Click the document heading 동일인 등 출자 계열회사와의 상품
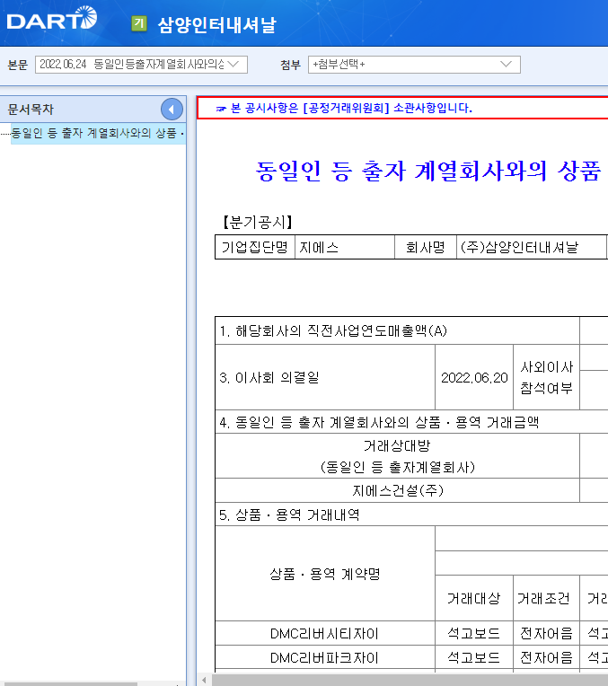Screen dimensions: 608x686 pyautogui.click(x=428, y=171)
